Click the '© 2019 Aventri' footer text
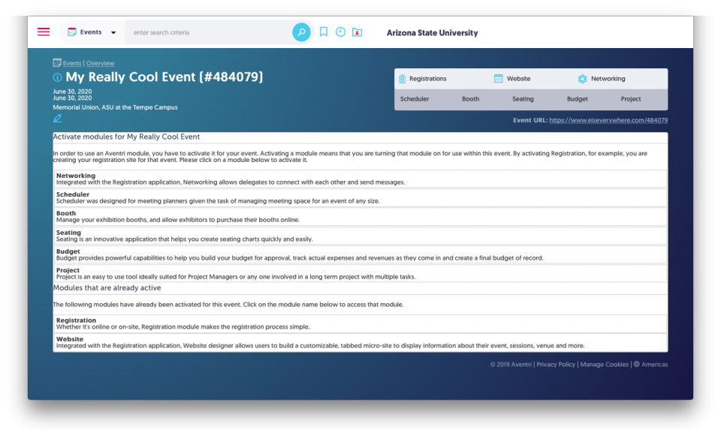Screen dimensions: 721x430 click(x=511, y=364)
